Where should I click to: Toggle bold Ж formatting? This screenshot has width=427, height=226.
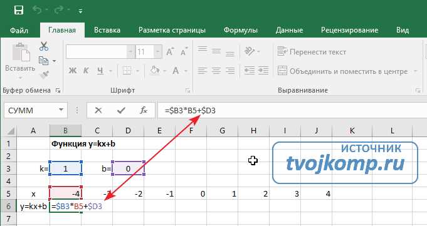point(73,71)
